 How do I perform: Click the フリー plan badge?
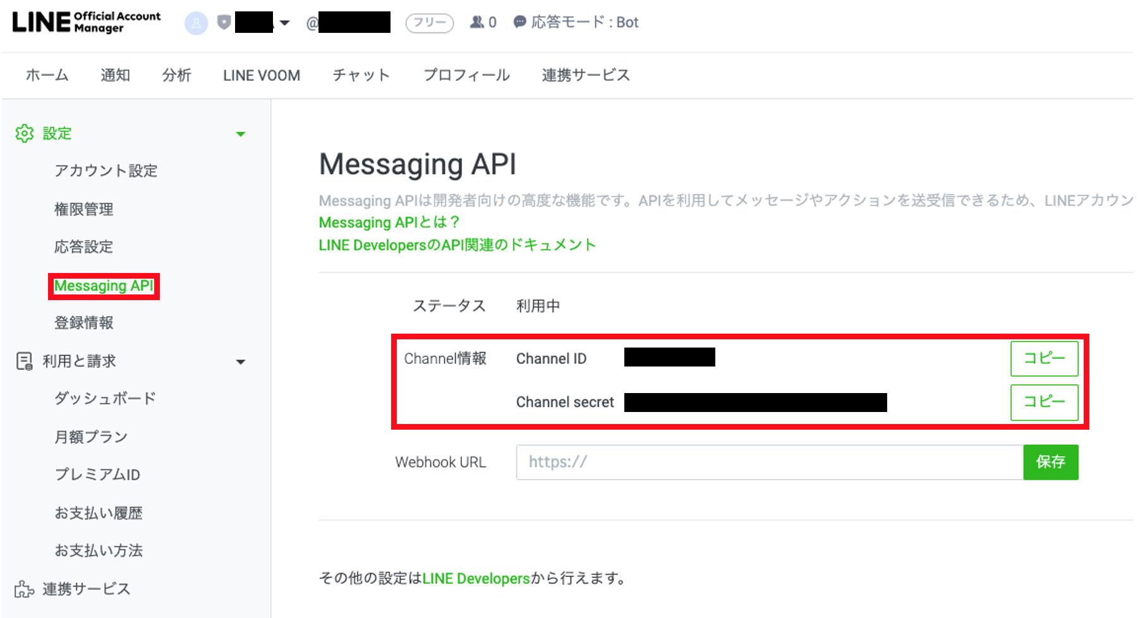[430, 23]
